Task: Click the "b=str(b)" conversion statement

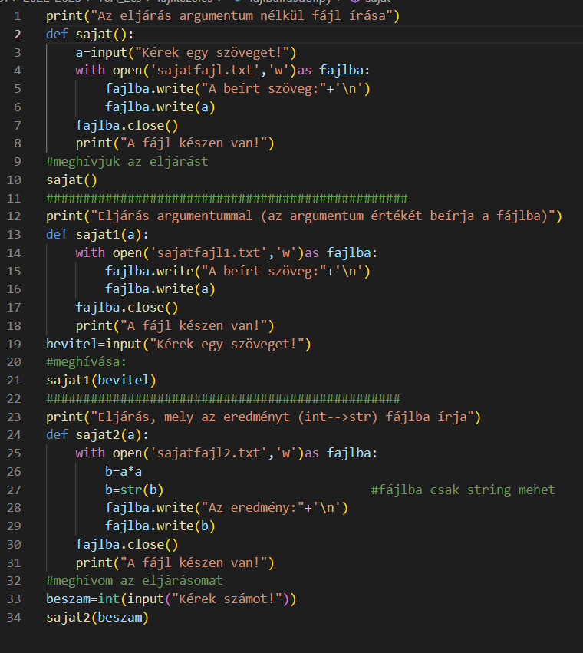Action: pyautogui.click(x=134, y=490)
